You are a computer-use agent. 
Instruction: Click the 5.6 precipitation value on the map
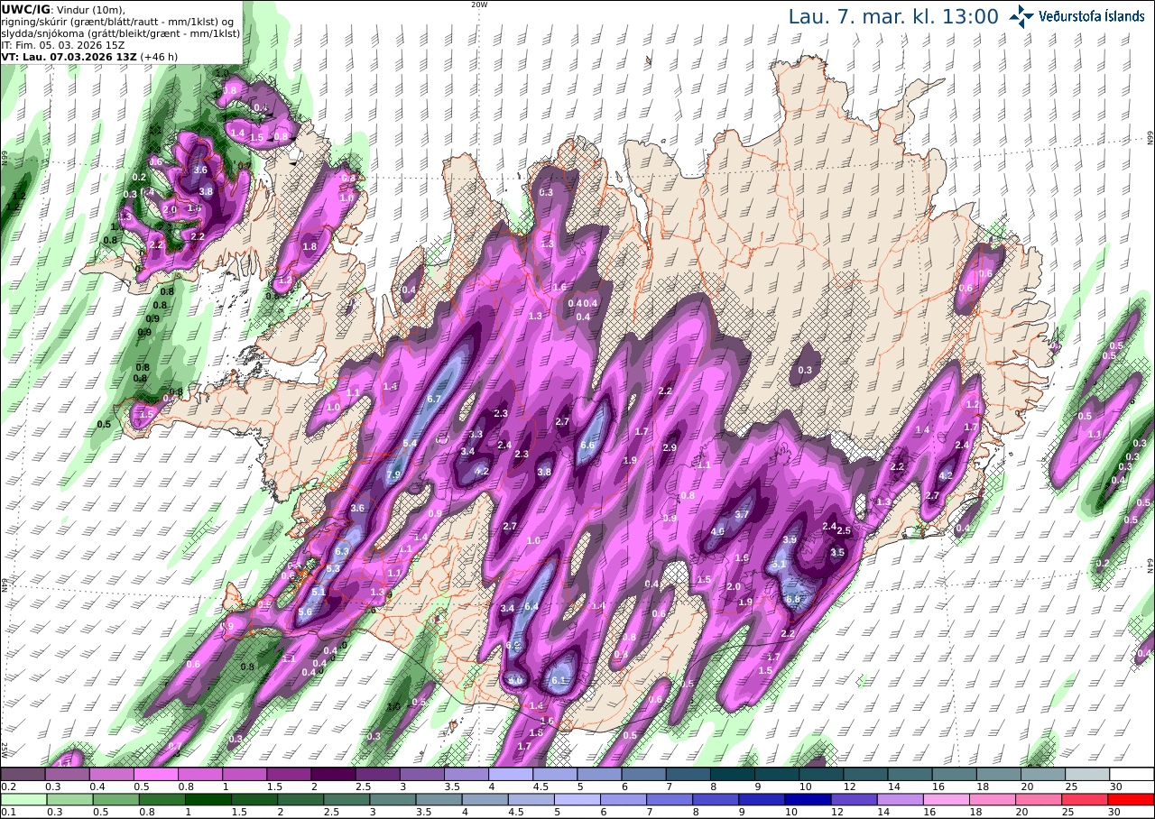pyautogui.click(x=305, y=612)
